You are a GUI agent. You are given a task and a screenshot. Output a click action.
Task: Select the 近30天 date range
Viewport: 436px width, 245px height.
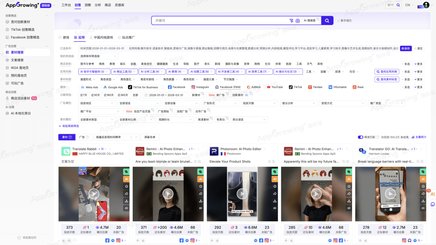pos(95,95)
